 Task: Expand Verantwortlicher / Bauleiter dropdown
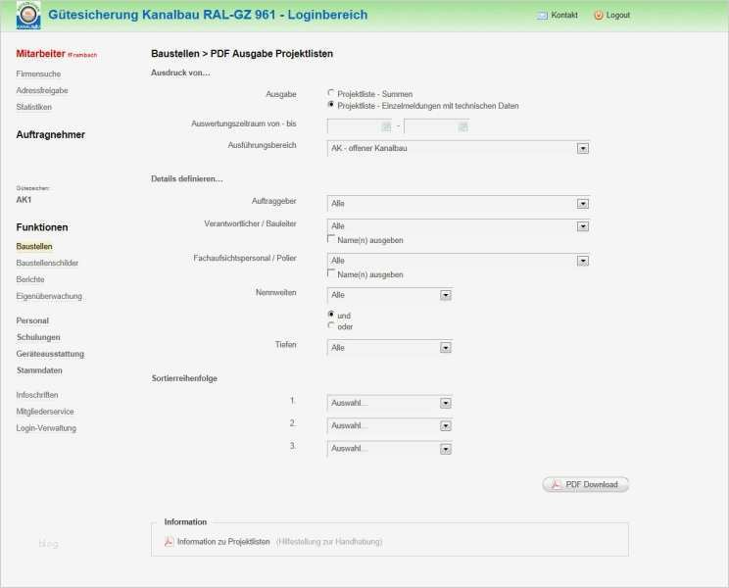click(459, 226)
